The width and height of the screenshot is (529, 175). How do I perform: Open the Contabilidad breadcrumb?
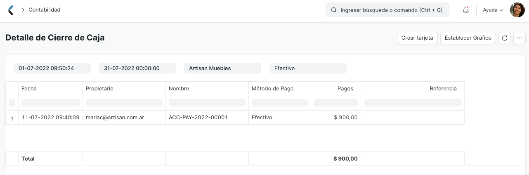coord(45,10)
